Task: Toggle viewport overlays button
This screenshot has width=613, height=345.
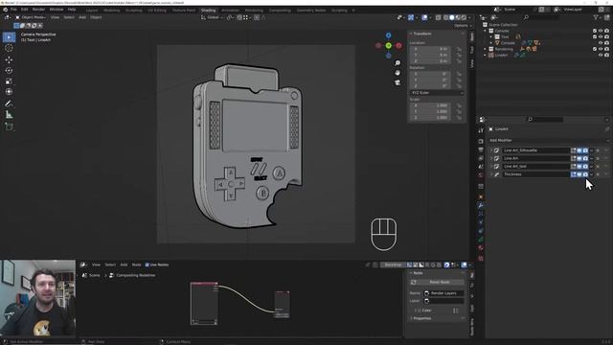Action: (x=424, y=17)
